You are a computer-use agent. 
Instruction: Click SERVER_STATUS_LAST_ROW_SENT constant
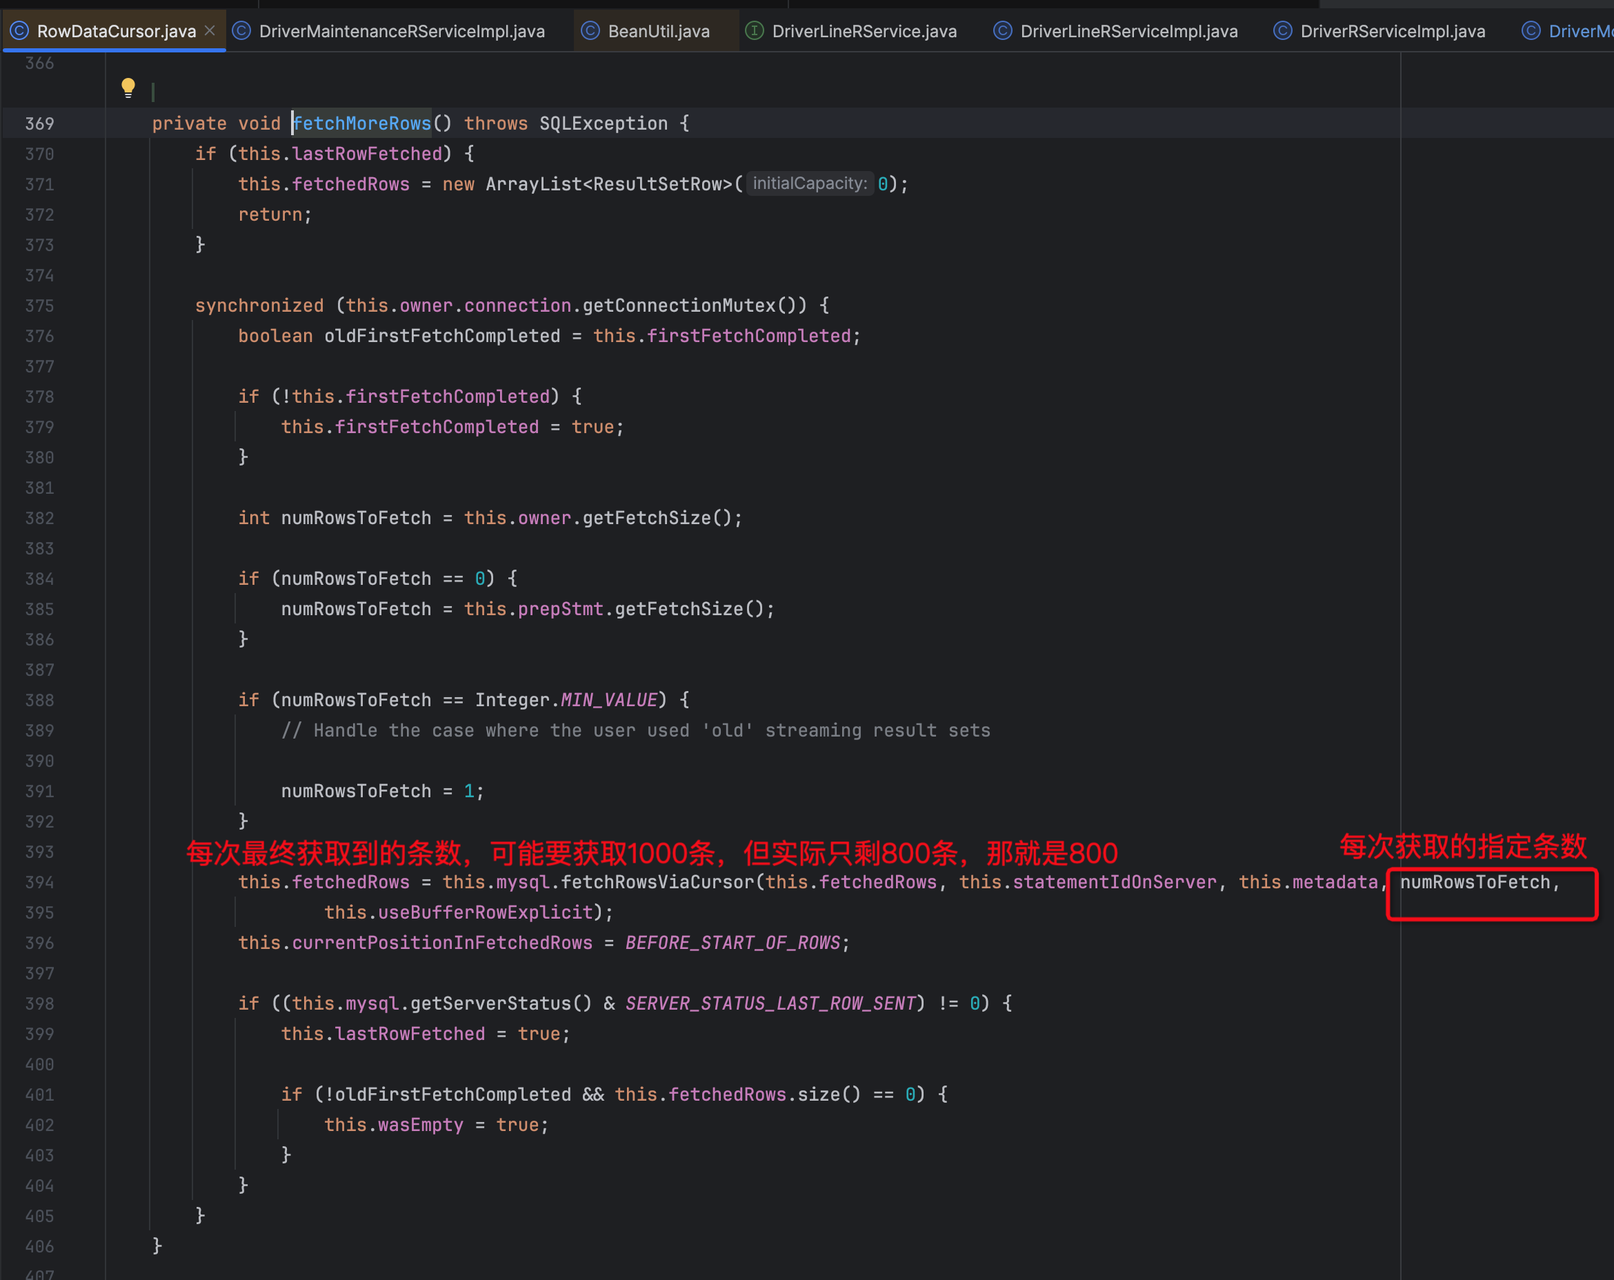[x=770, y=1003]
